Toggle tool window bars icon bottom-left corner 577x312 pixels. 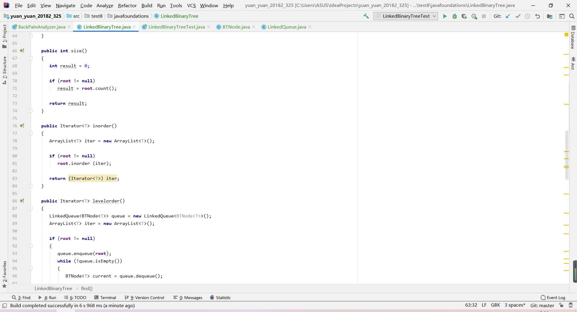pos(5,305)
